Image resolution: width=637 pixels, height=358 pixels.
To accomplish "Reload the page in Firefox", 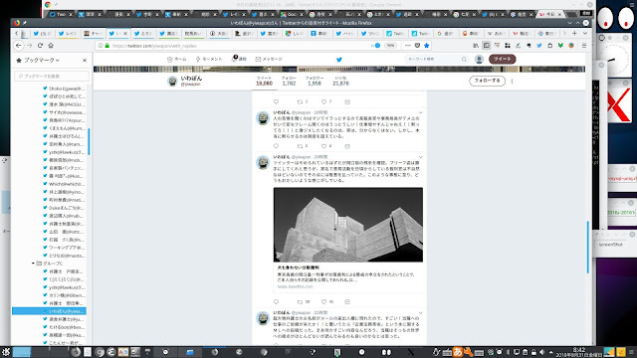I will (40, 46).
